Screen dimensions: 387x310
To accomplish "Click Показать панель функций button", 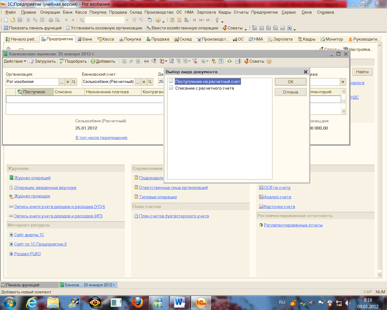I will (x=33, y=28).
